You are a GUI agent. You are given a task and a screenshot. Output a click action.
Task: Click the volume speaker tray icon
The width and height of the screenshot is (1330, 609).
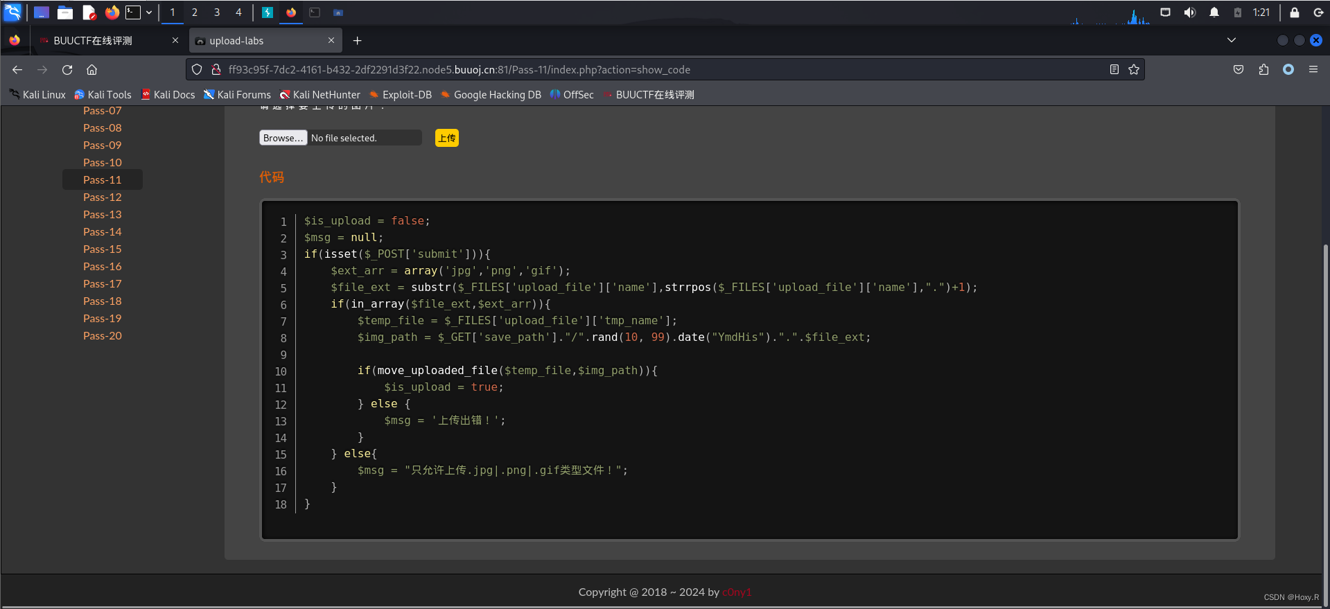tap(1190, 12)
